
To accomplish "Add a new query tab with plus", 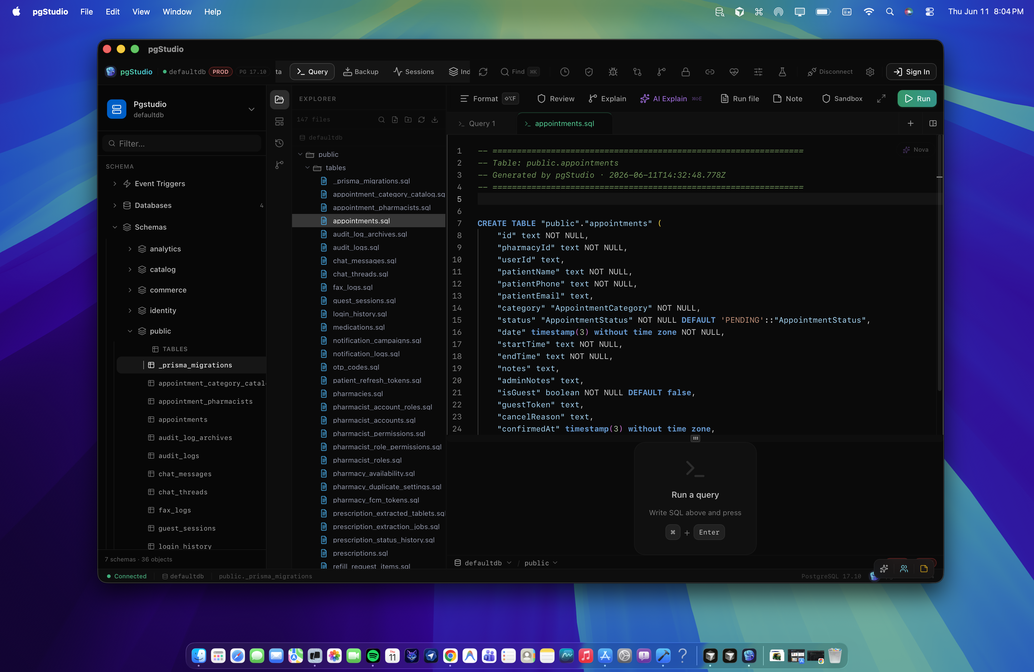I will (911, 123).
